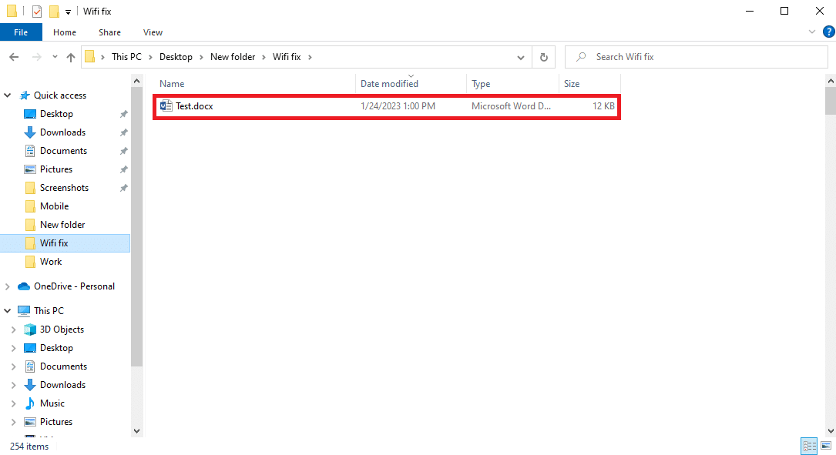
Task: Open the Work folder in Quick access
Action: [51, 262]
